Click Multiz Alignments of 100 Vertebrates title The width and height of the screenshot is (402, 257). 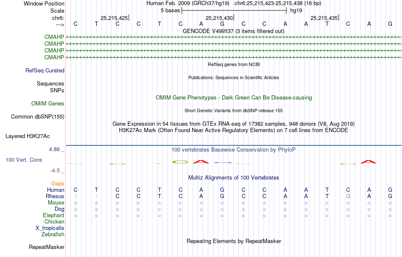[234, 177]
